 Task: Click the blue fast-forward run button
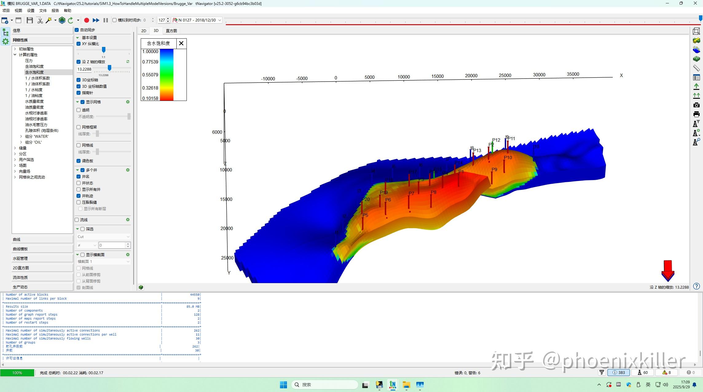pyautogui.click(x=96, y=20)
